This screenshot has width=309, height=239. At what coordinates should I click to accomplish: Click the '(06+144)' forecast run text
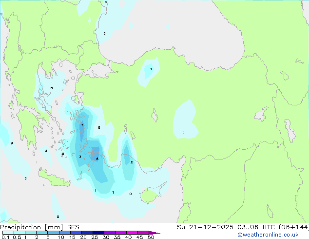coord(293,227)
